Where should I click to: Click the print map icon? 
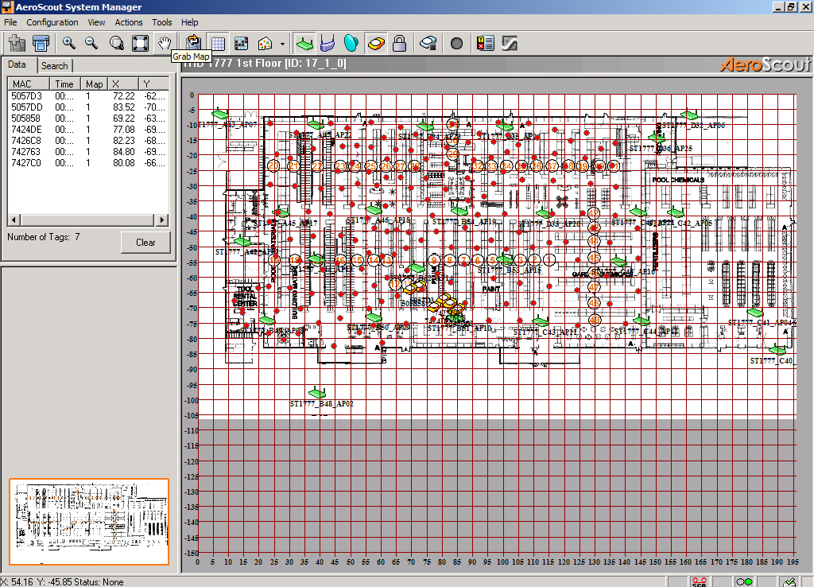[x=41, y=43]
